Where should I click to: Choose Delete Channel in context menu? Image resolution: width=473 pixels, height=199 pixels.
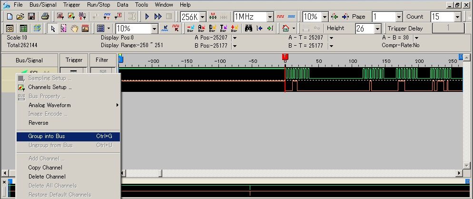pyautogui.click(x=68, y=177)
